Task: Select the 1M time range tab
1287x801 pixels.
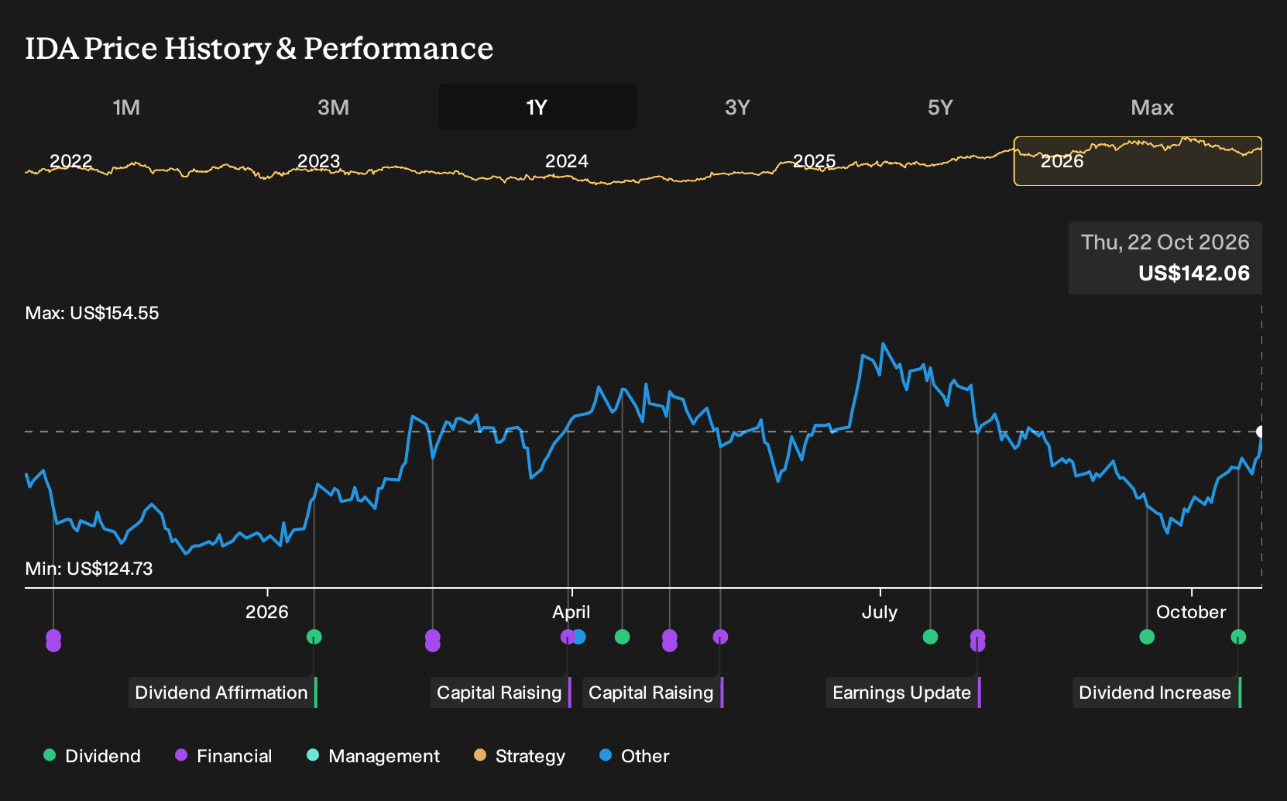Action: coord(126,107)
